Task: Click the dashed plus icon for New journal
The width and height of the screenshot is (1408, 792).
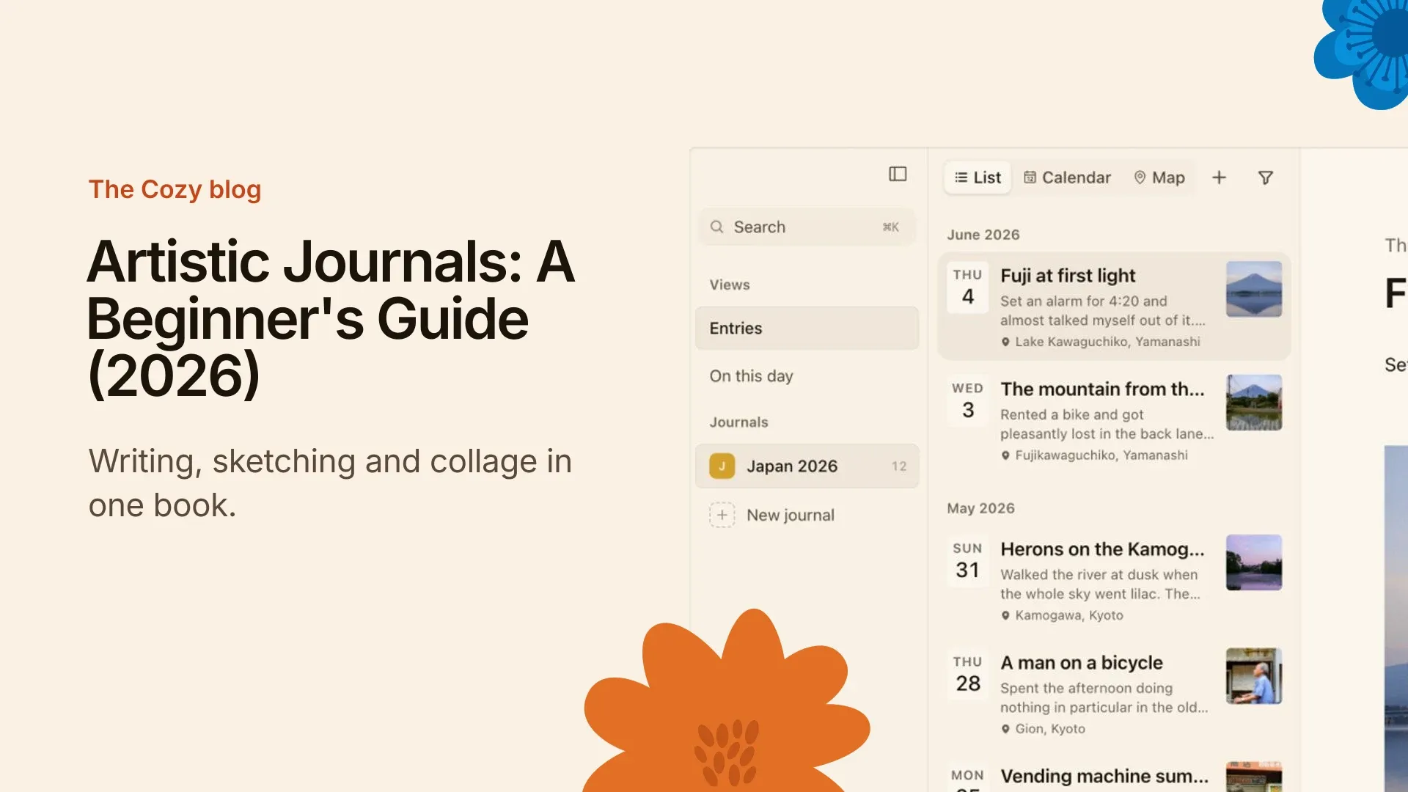Action: pyautogui.click(x=722, y=515)
